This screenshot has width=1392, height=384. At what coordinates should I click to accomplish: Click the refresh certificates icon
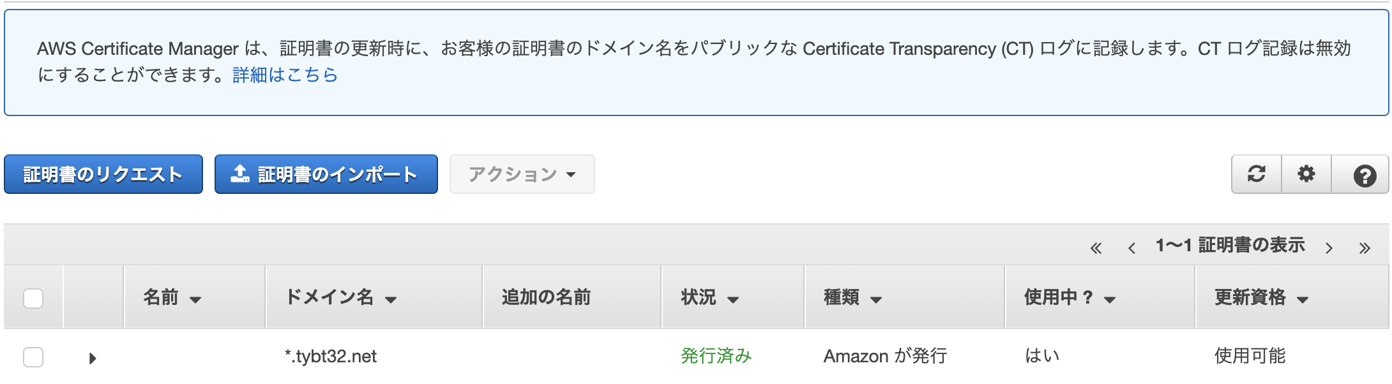click(x=1256, y=174)
